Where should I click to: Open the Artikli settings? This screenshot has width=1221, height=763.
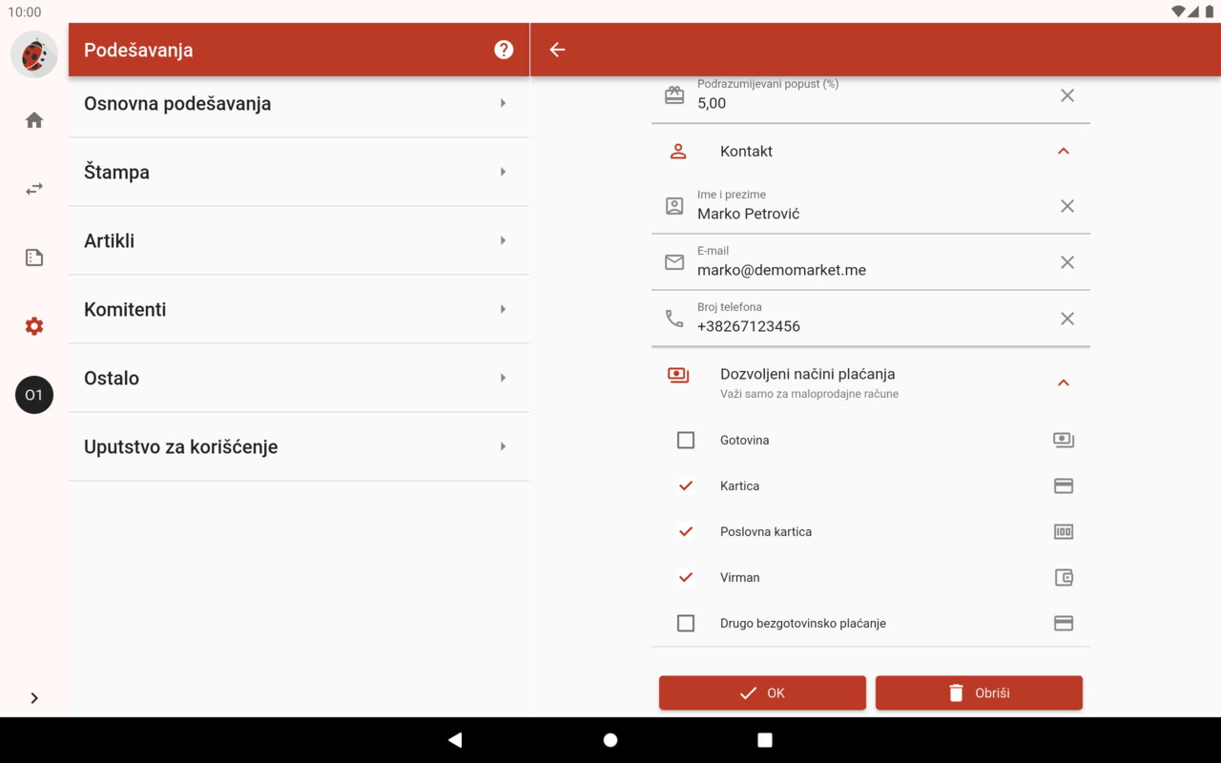pos(299,240)
